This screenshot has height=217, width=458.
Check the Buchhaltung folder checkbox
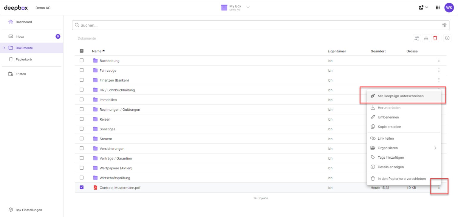point(82,60)
